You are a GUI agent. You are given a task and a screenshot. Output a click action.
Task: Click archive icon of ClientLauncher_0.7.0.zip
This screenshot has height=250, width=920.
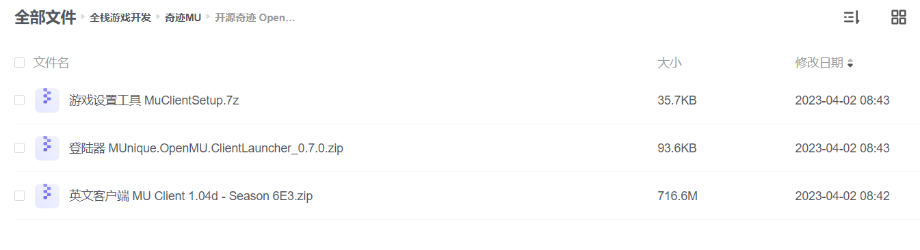pyautogui.click(x=47, y=148)
